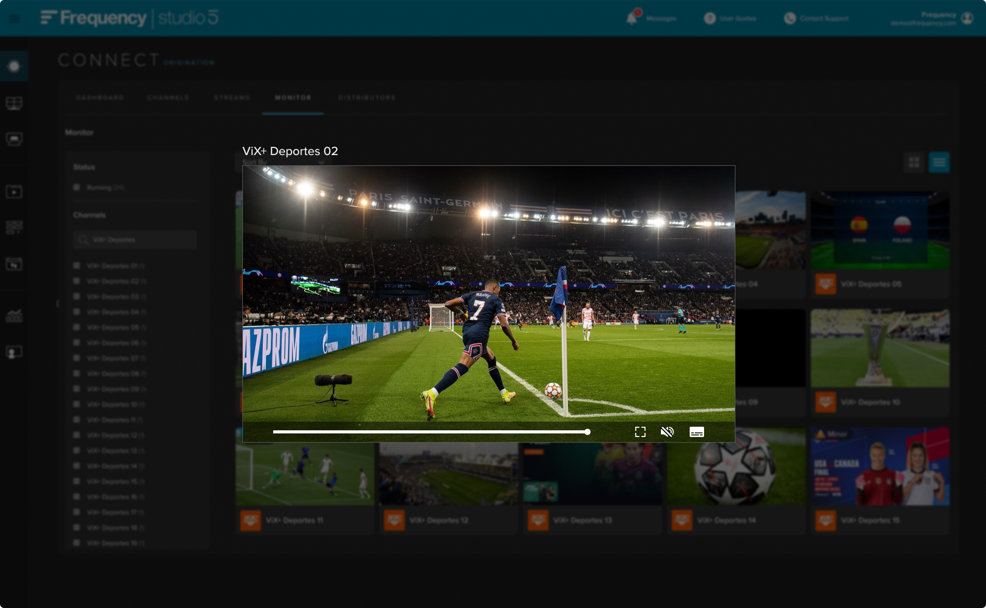Viewport: 986px width, 608px height.
Task: Open the presenter screen sidebar icon
Action: (14, 352)
